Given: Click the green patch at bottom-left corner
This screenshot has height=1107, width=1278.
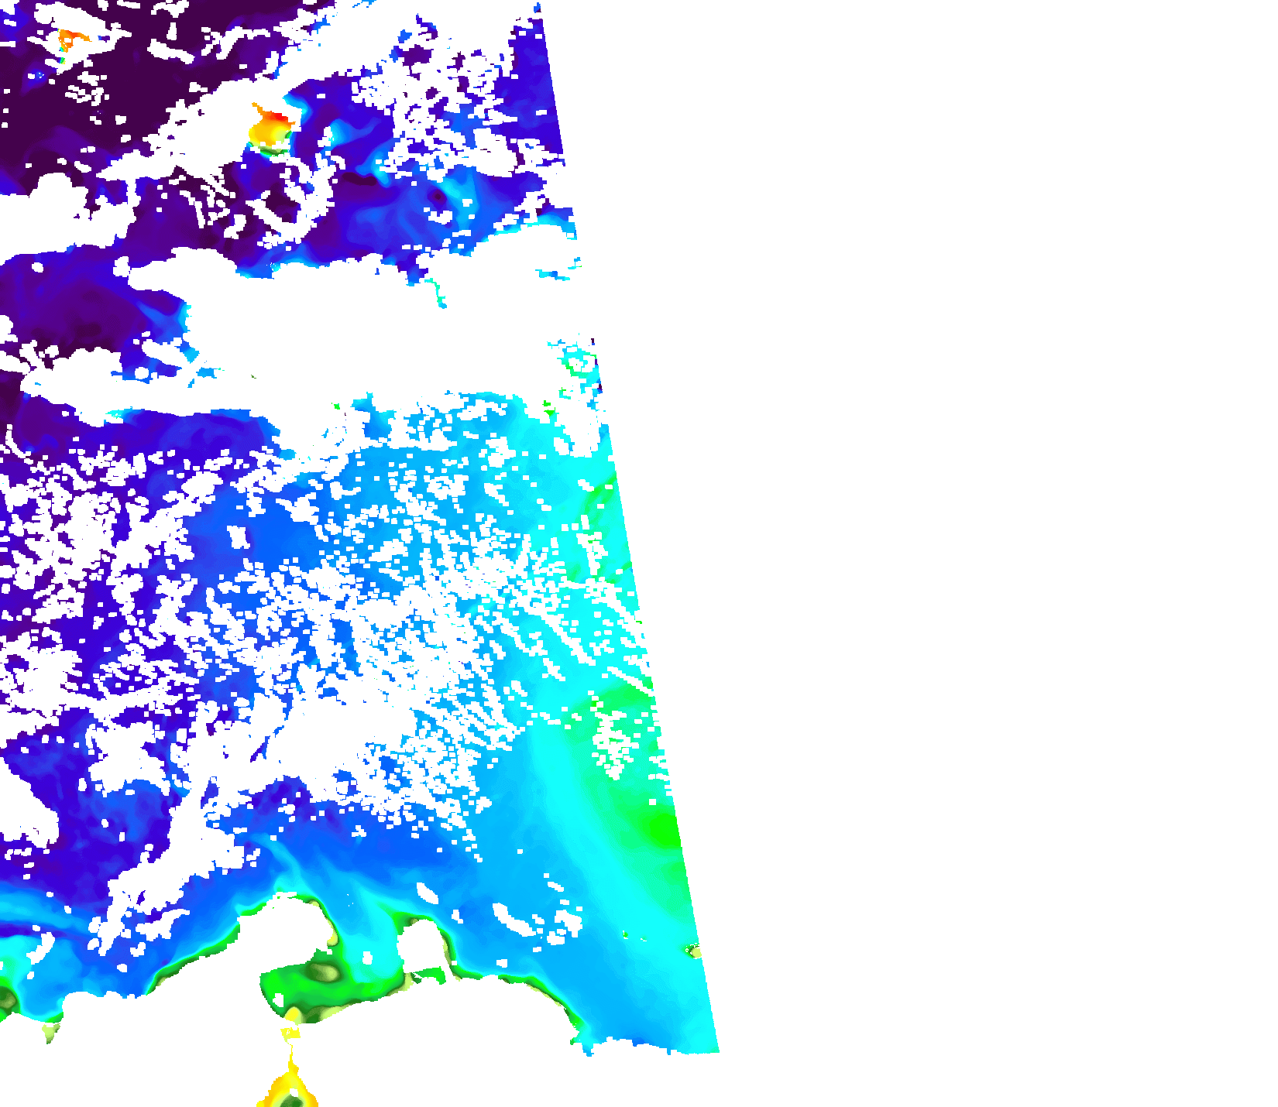Looking at the screenshot, I should pyautogui.click(x=8, y=1000).
